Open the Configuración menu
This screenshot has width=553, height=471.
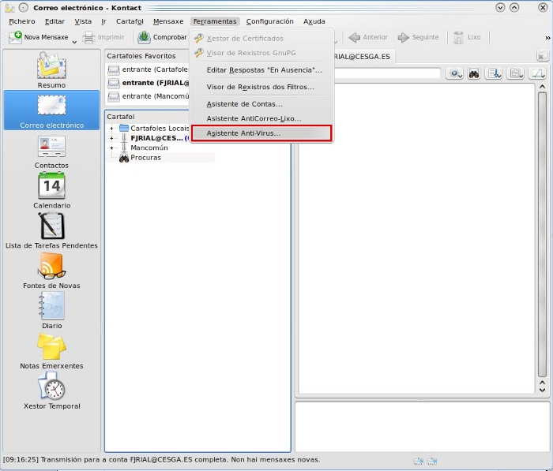[269, 21]
